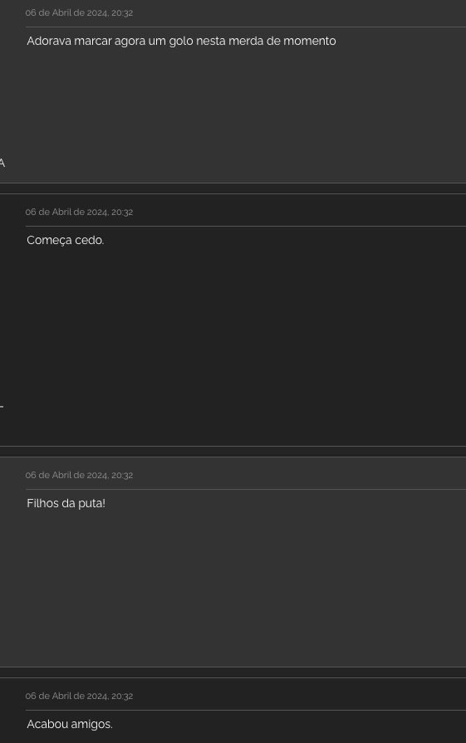Open the timestamp above 'Acabou amigos.'
The width and height of the screenshot is (466, 743).
tap(79, 696)
